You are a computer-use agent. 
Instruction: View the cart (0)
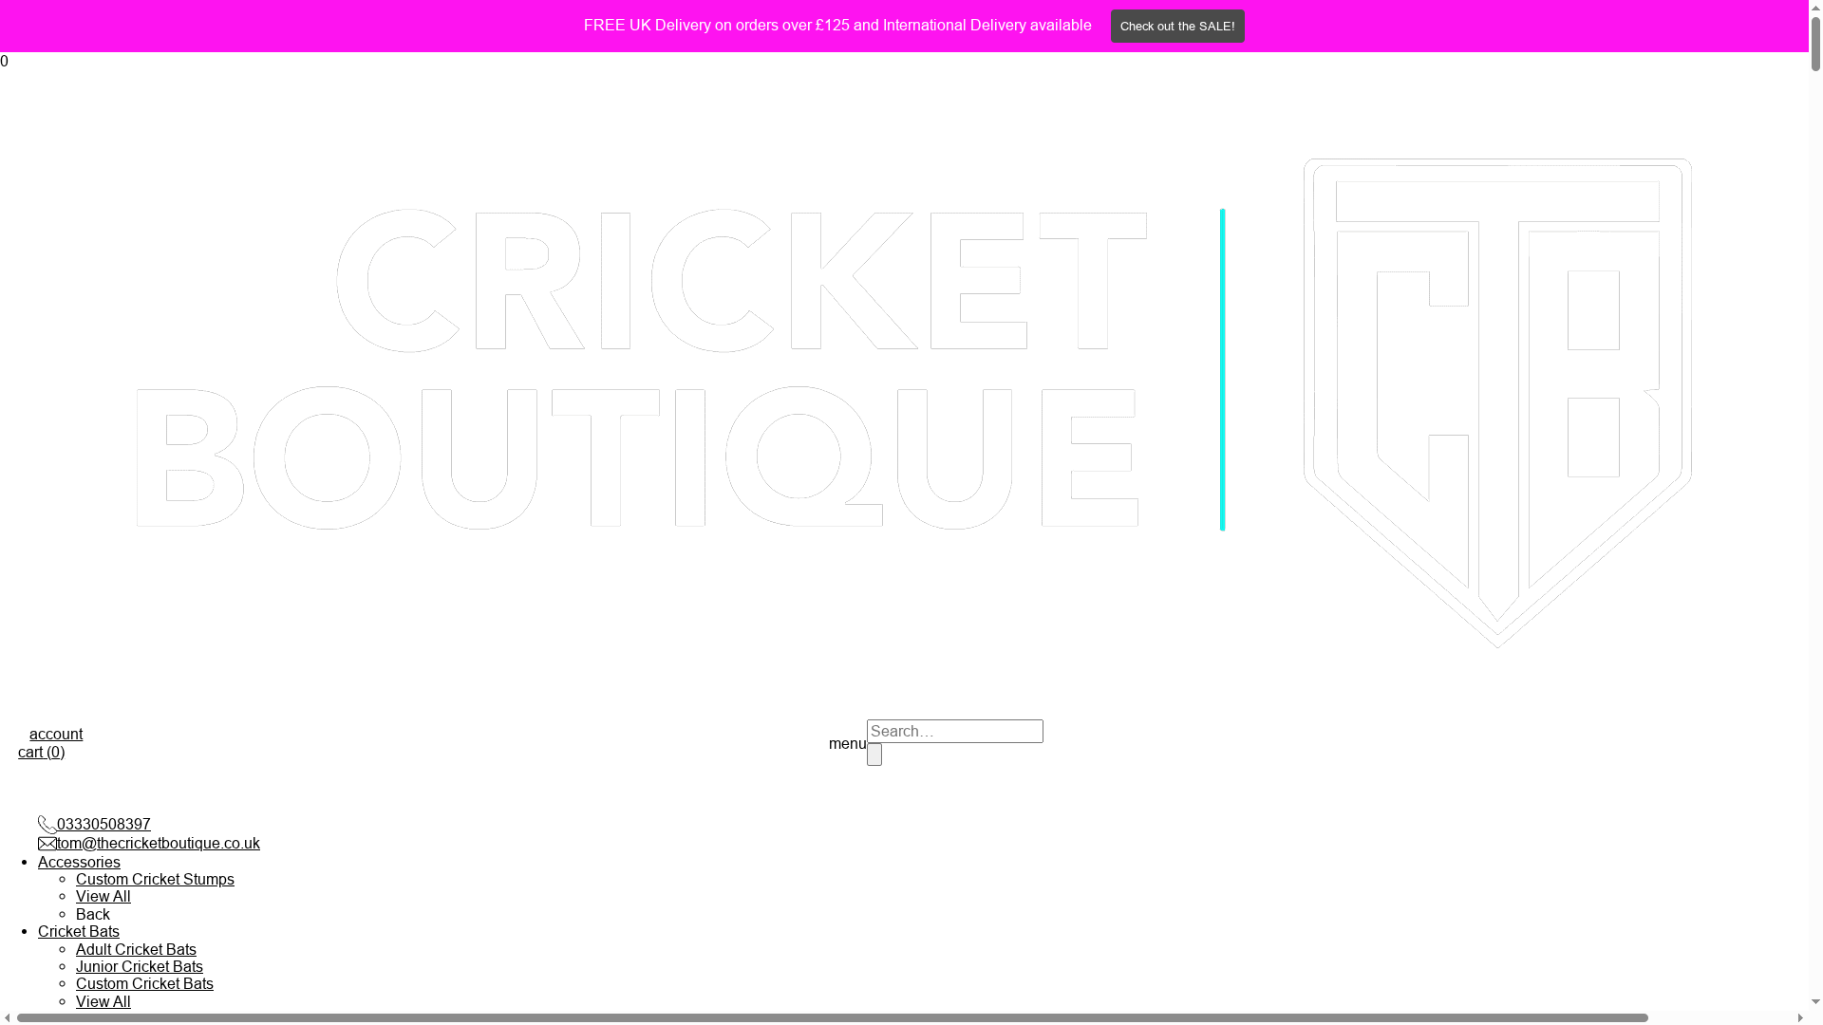42,752
